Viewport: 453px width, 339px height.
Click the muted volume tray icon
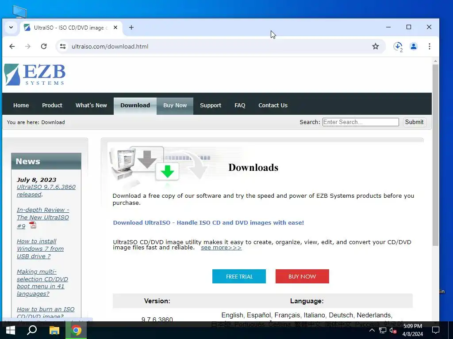click(393, 330)
